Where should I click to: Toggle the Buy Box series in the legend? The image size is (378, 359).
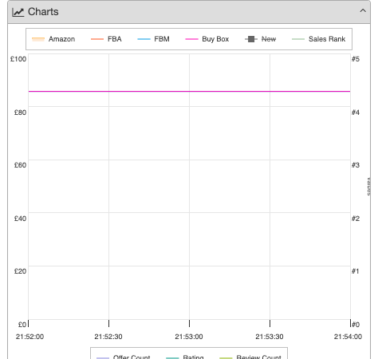(207, 39)
